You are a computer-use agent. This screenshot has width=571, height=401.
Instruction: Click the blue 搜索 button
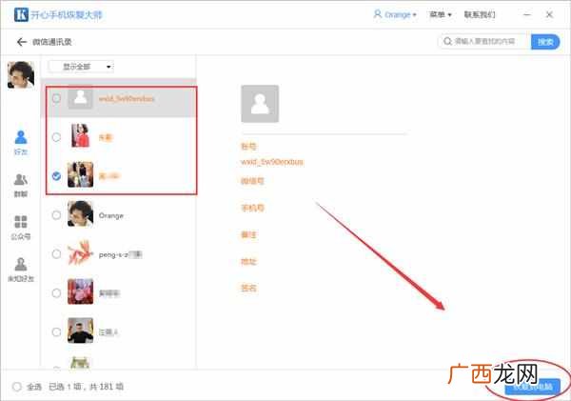coord(545,42)
